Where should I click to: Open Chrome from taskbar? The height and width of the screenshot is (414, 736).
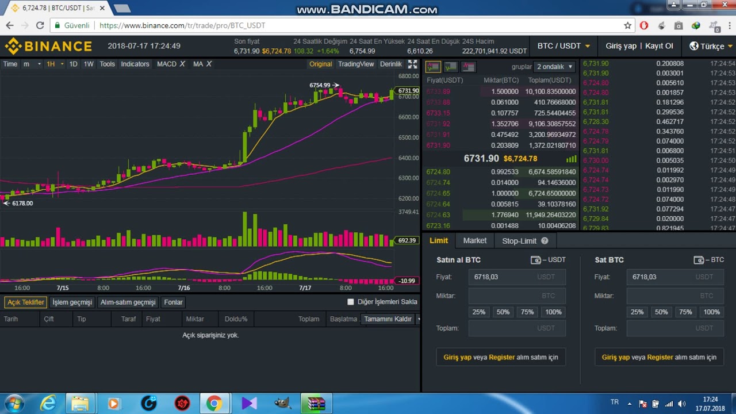click(214, 403)
